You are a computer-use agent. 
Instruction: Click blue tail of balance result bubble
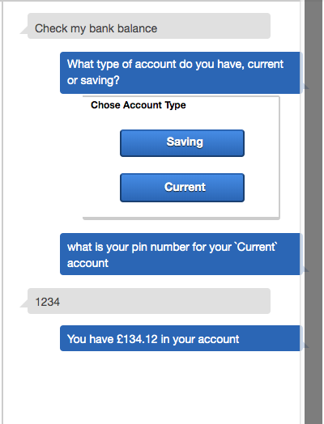(305, 344)
